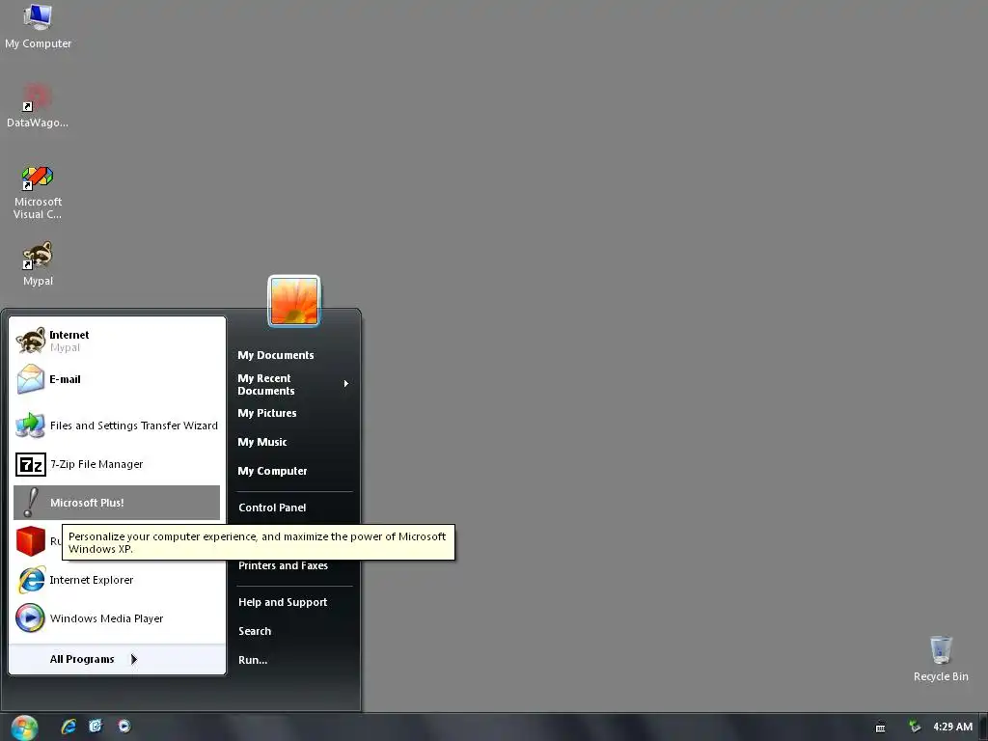Image resolution: width=988 pixels, height=741 pixels.
Task: Open the E-mail entry in Start menu
Action: point(117,379)
